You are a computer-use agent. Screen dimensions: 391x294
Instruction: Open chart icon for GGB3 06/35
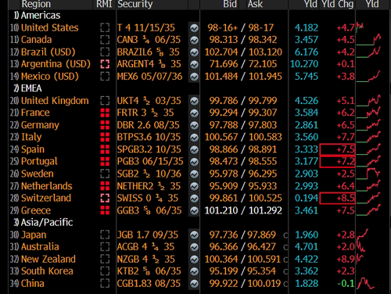pyautogui.click(x=194, y=210)
